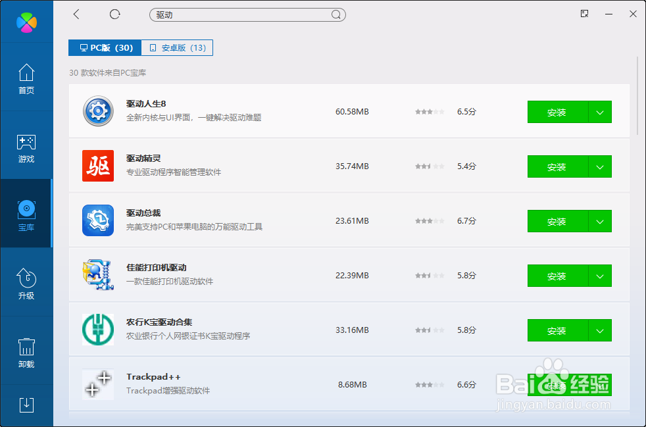This screenshot has width=646, height=427.
Task: Click the 60.58MB size text
Action: click(x=352, y=112)
